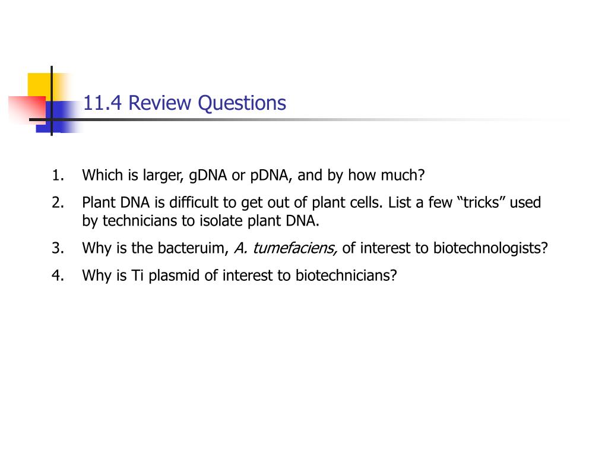Click the italic text 'A. tumefaciens'
Screen dimensions: 608x456
(x=286, y=248)
